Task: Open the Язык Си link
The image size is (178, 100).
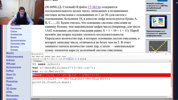Action: click(x=11, y=74)
